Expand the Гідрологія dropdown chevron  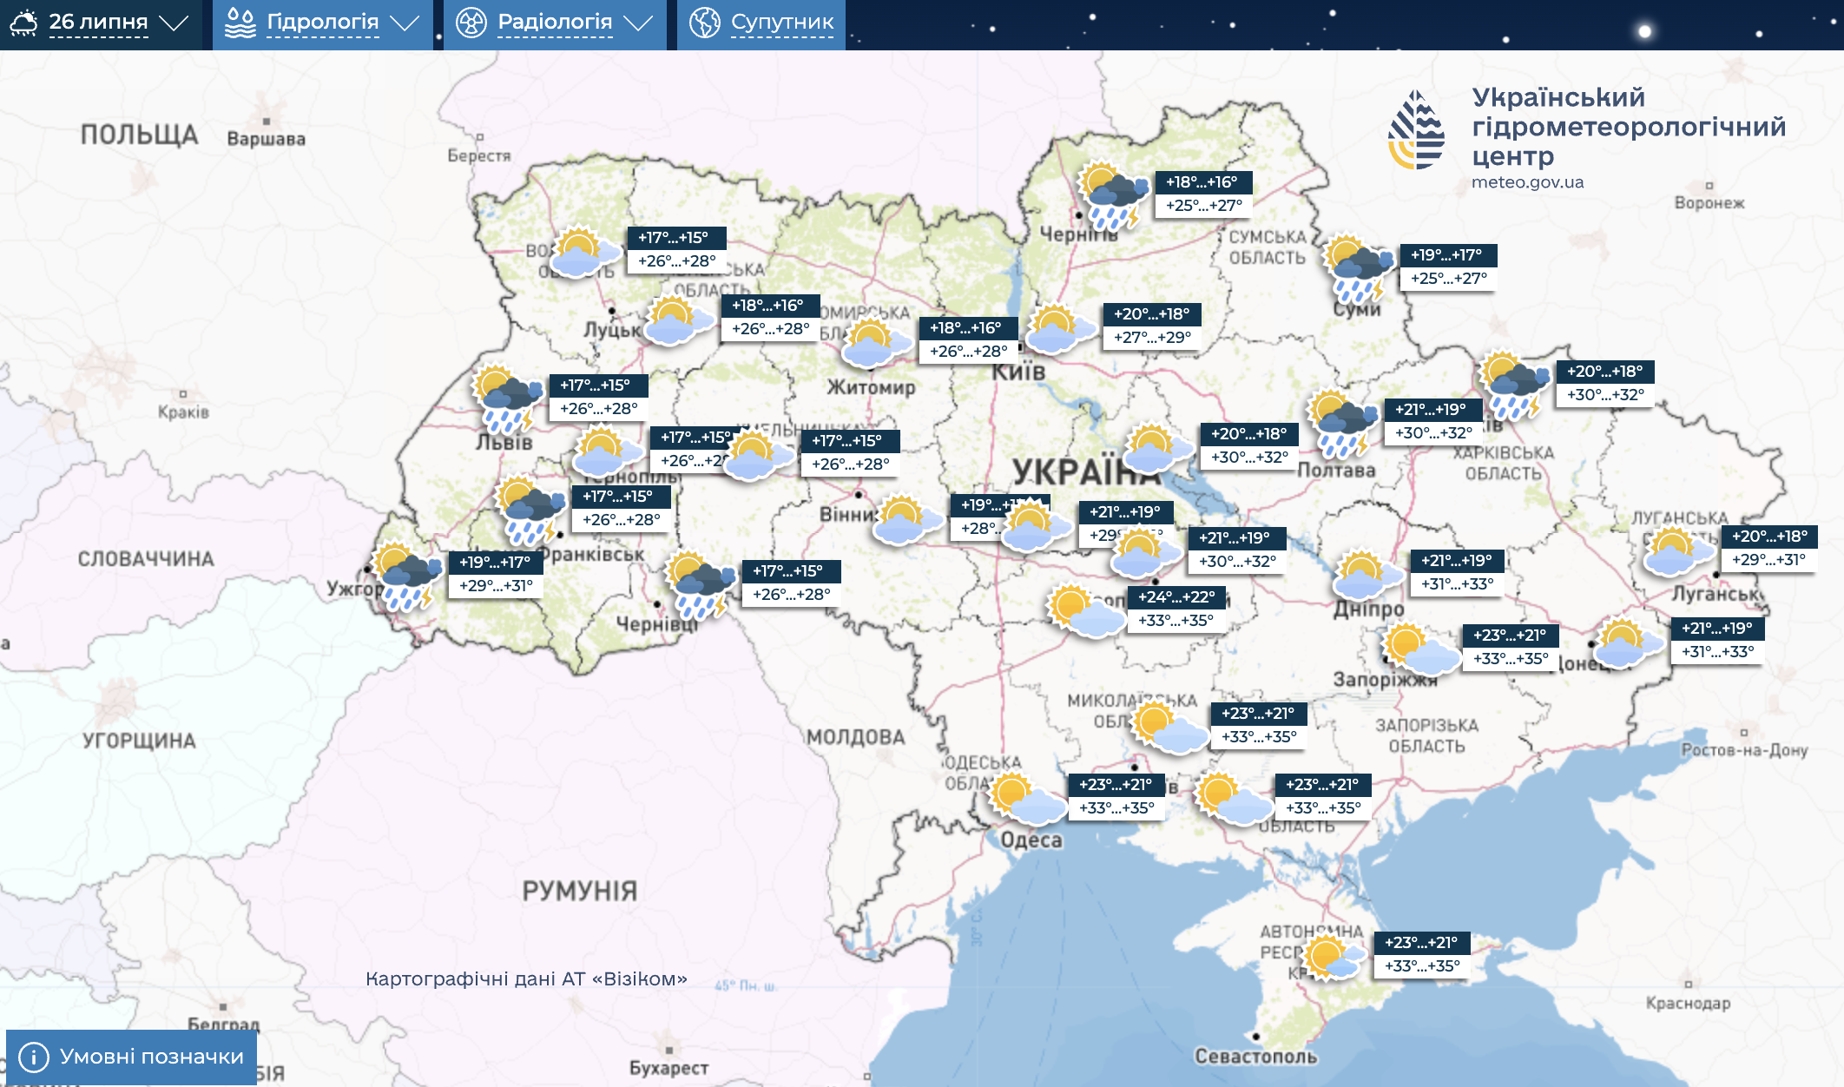click(x=405, y=23)
